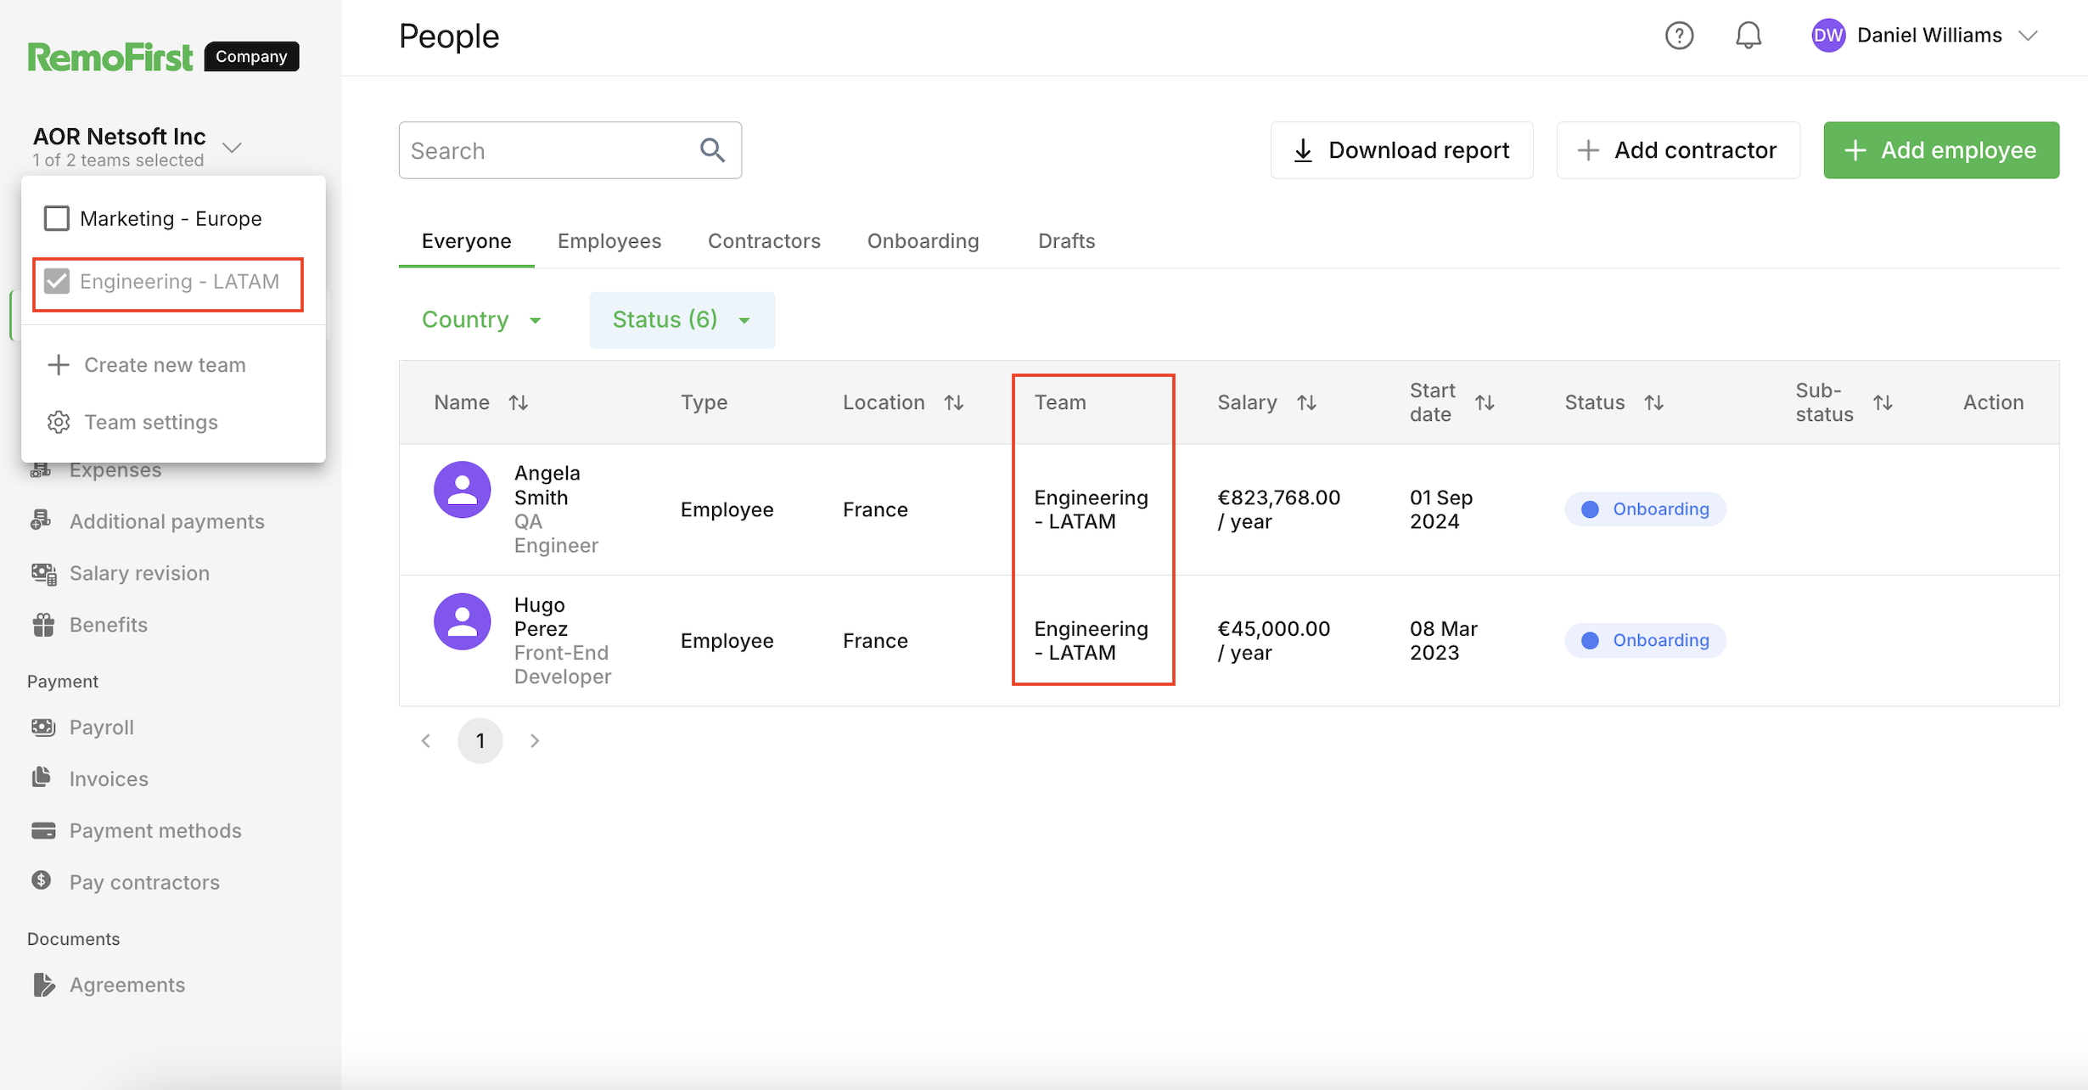The image size is (2088, 1090).
Task: Expand the Daniel Williams account menu
Action: (x=2029, y=36)
